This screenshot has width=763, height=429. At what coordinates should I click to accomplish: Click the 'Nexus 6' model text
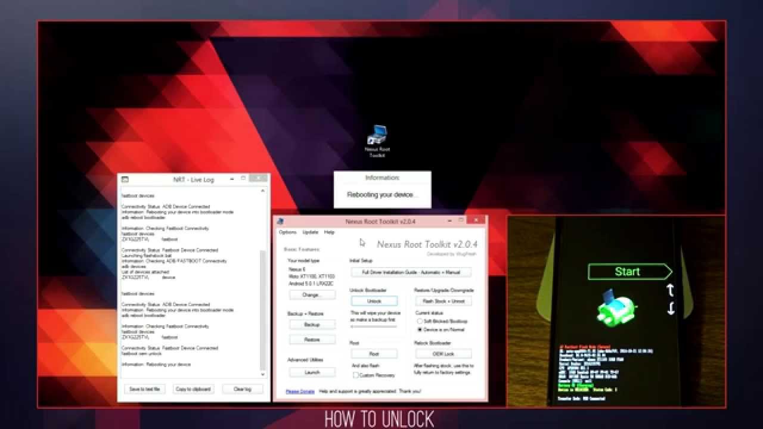296,269
